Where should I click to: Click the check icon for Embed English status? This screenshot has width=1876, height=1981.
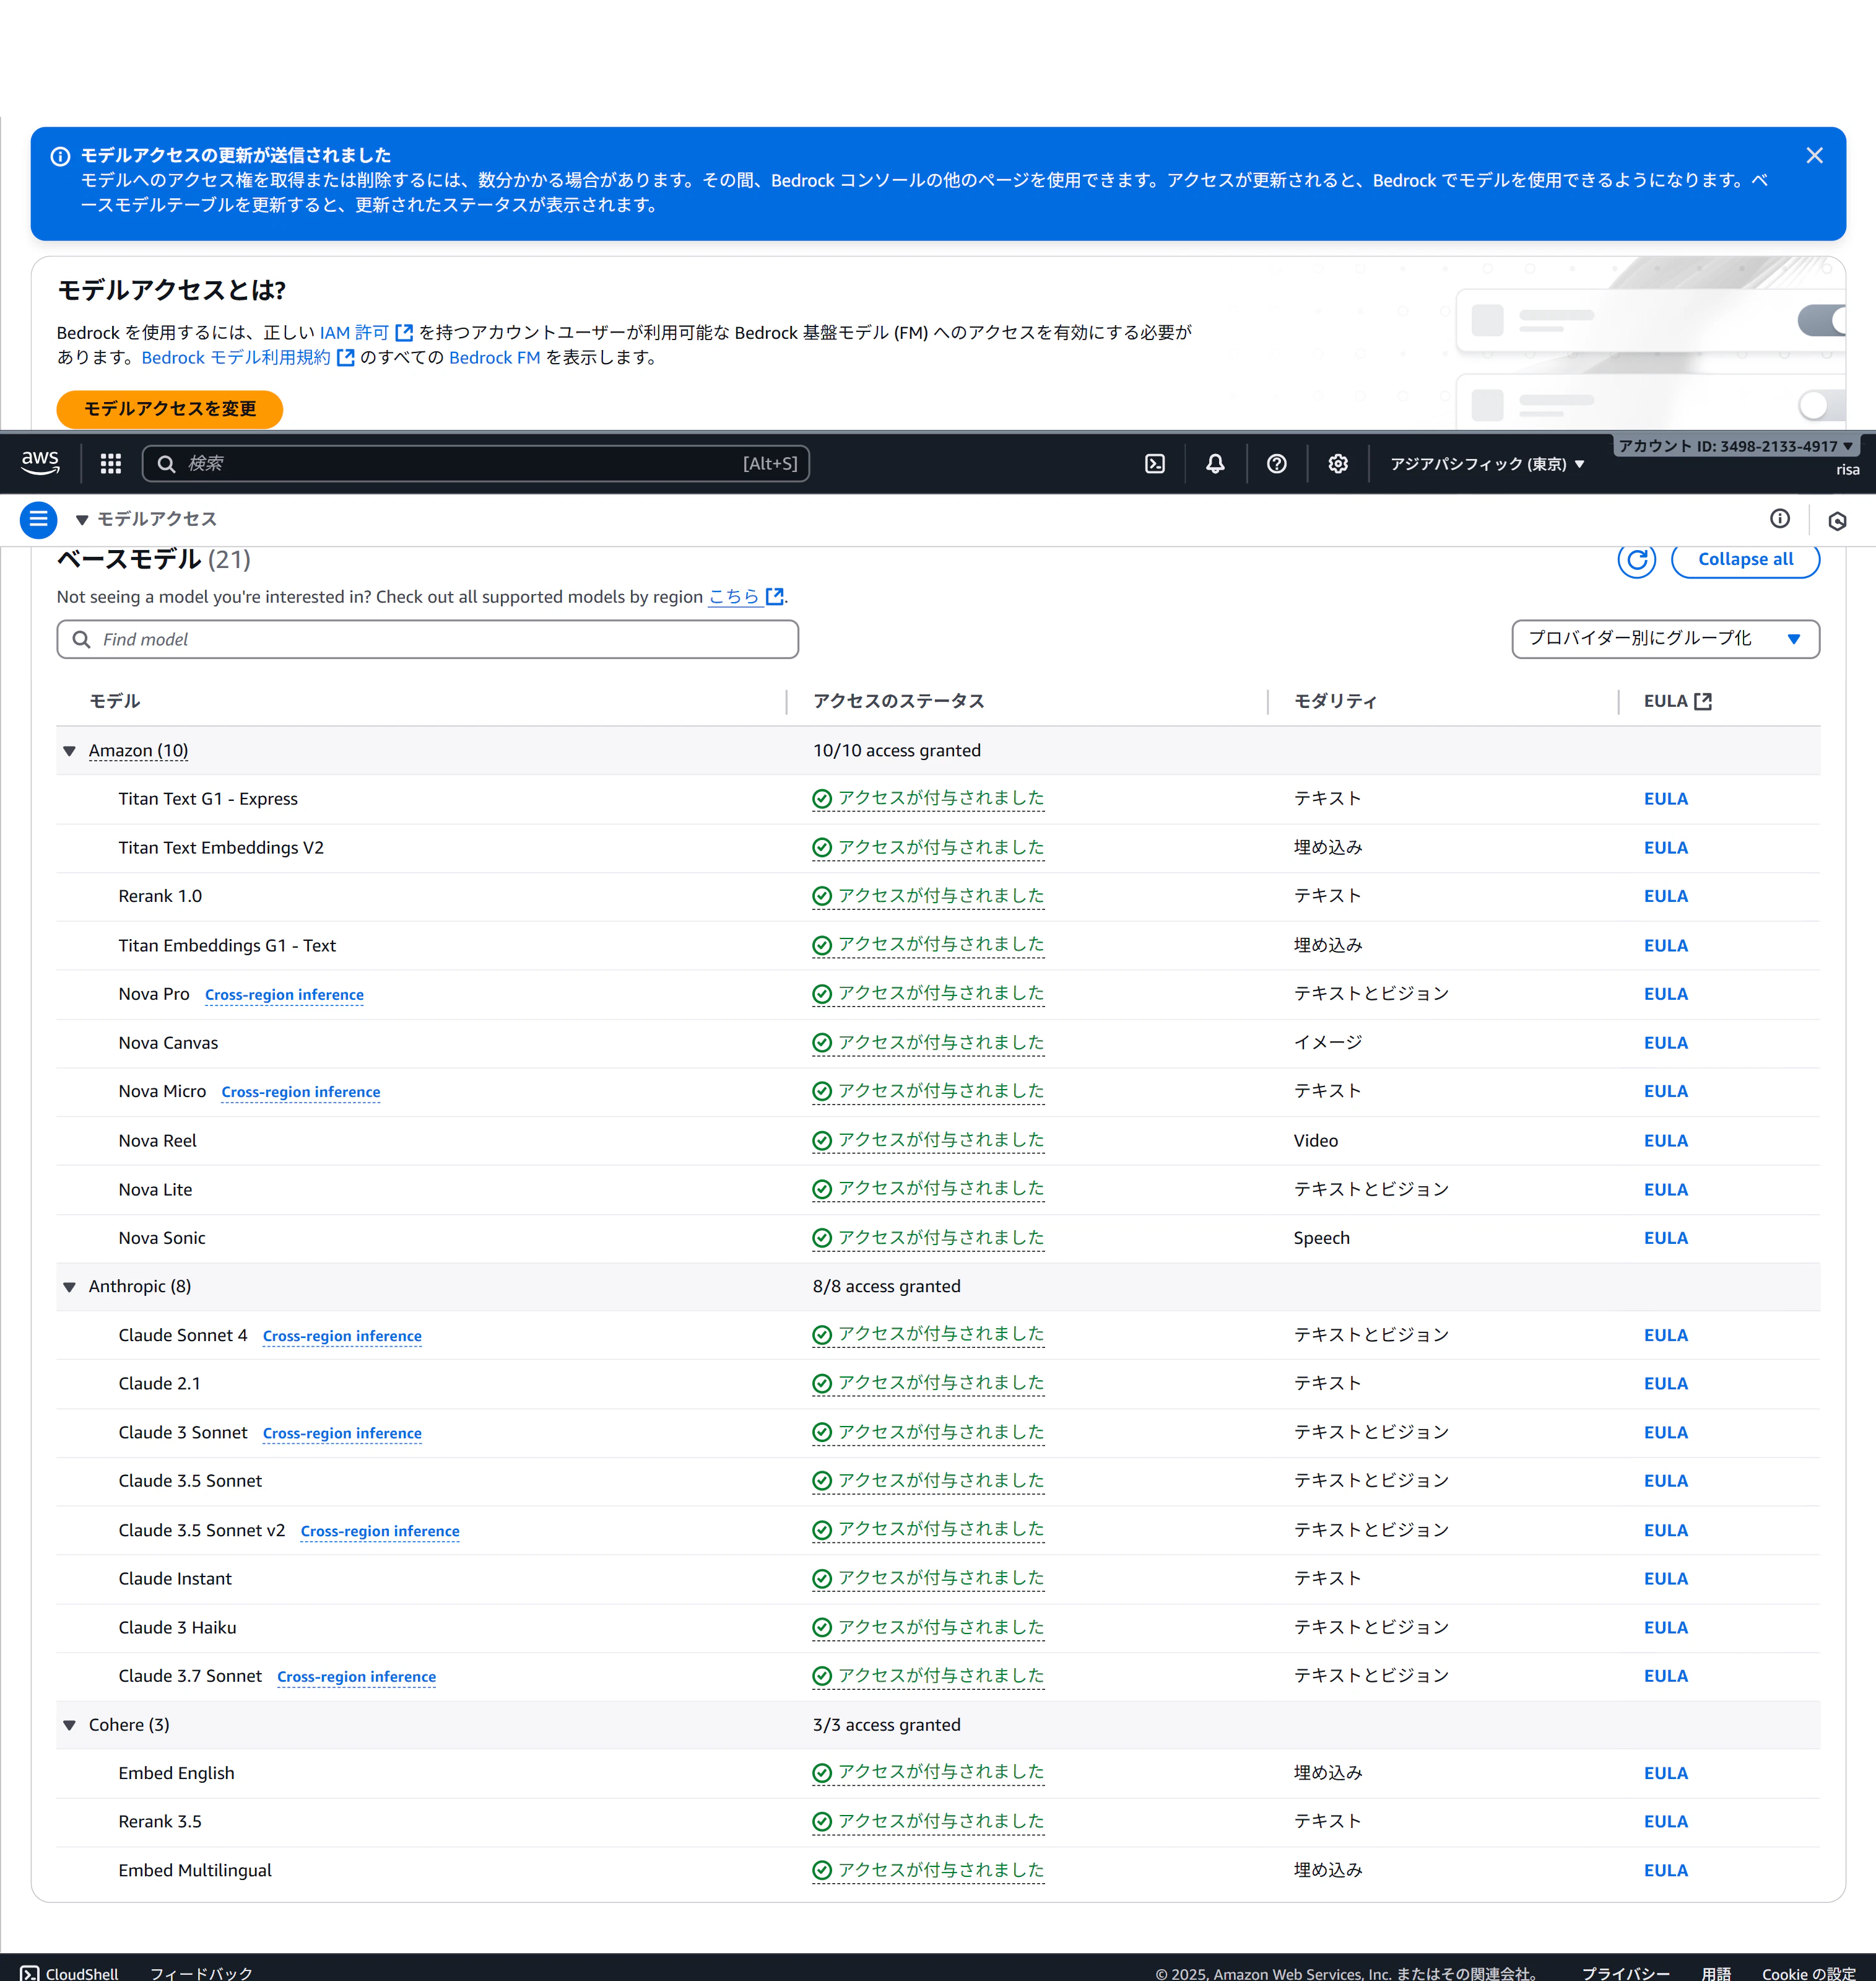click(822, 1774)
